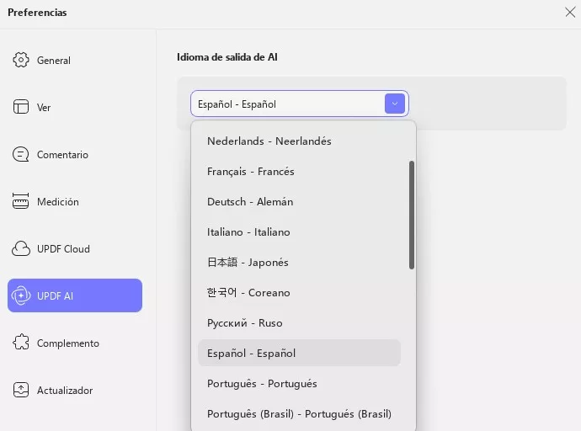Open the General preferences tab
This screenshot has height=431, width=581.
click(75, 60)
